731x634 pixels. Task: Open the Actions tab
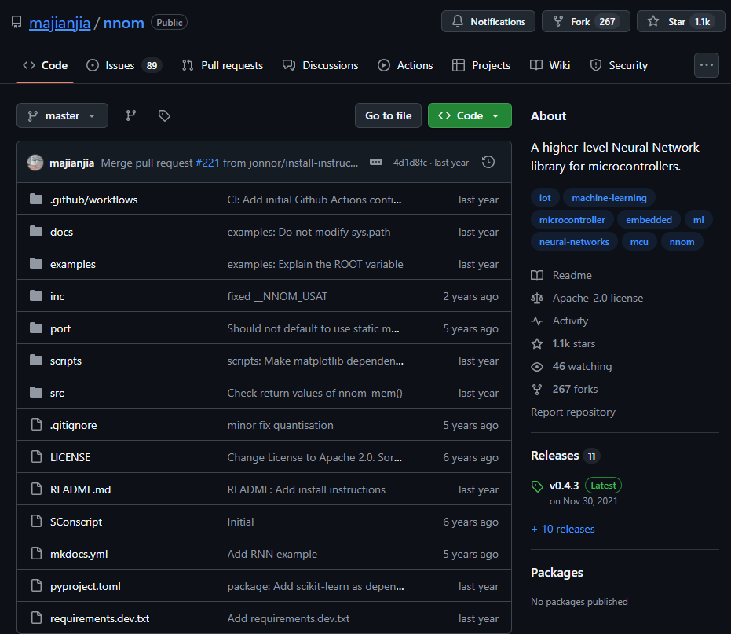(405, 65)
